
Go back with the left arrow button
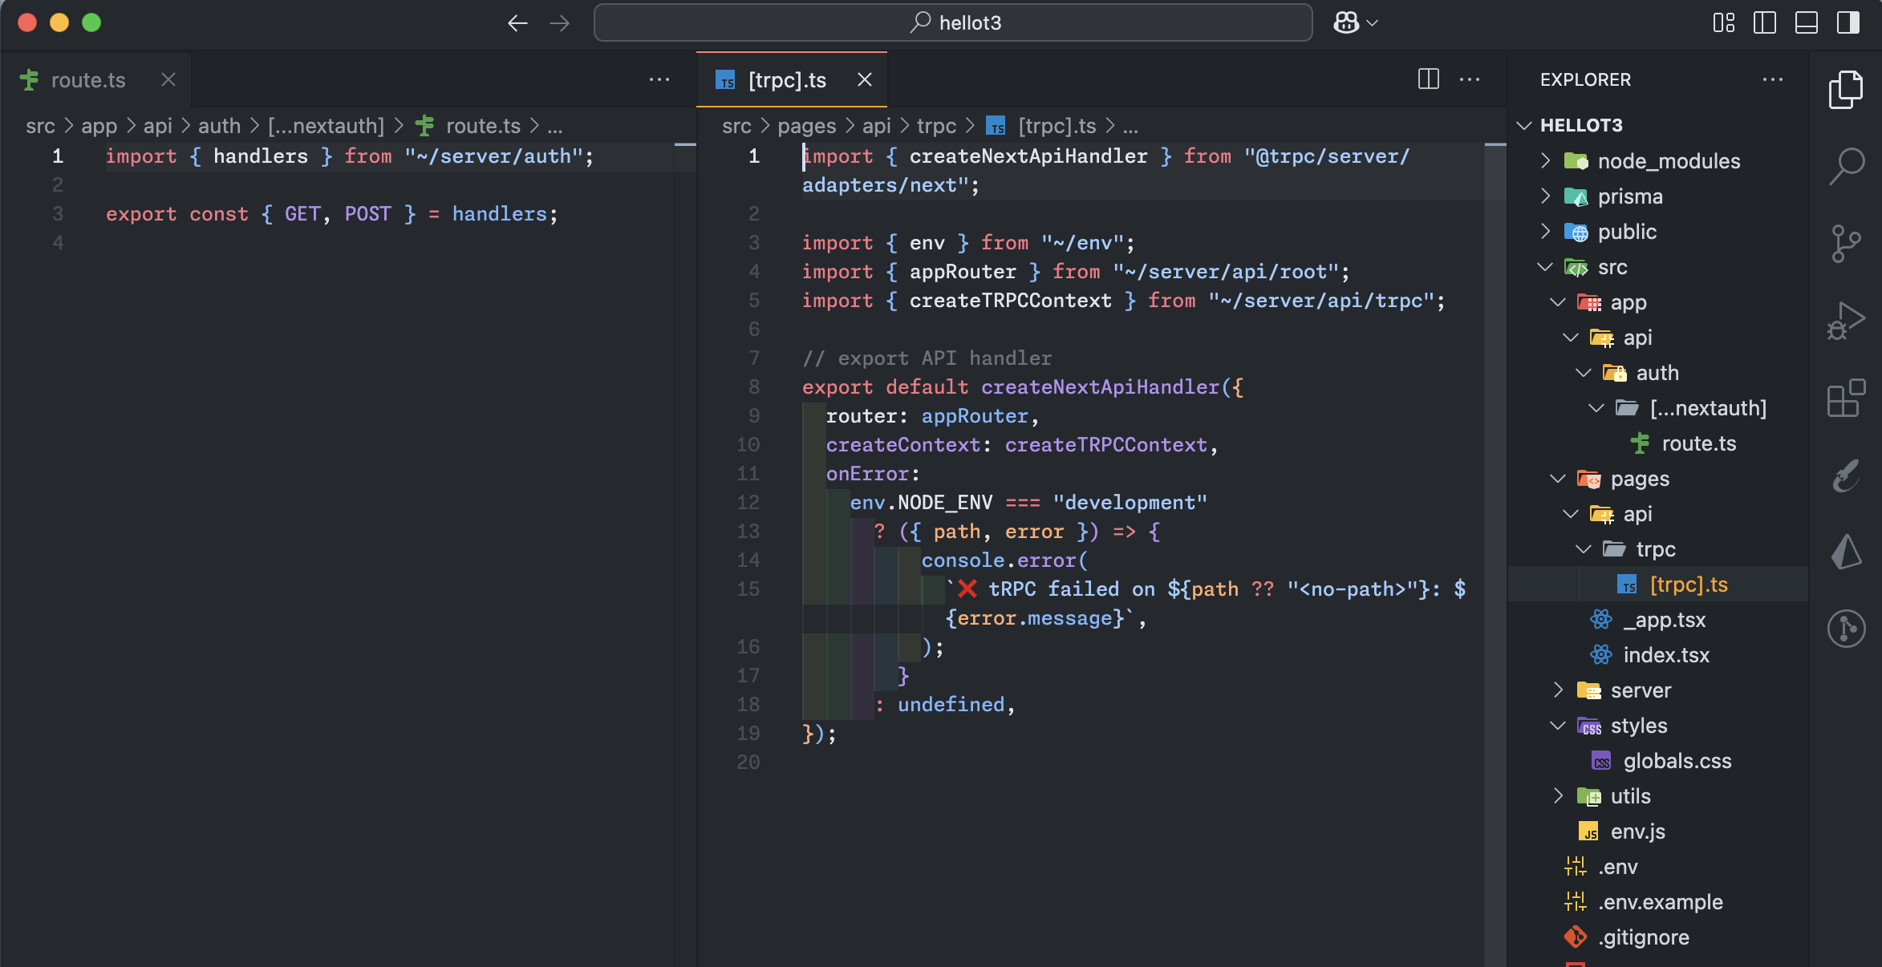click(517, 23)
